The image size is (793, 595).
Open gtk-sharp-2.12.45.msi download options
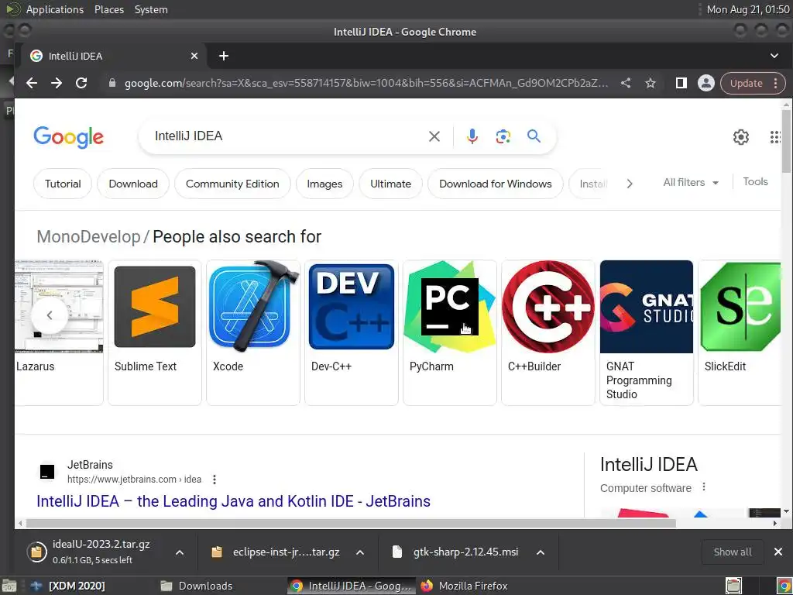click(540, 552)
